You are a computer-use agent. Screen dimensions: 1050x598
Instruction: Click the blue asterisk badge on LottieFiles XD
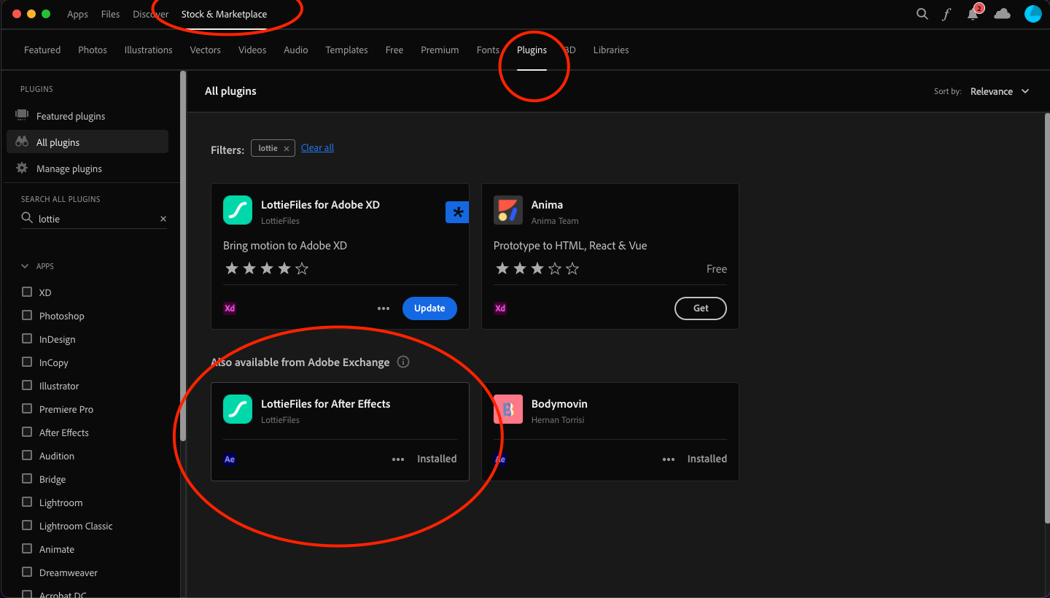[x=457, y=212]
